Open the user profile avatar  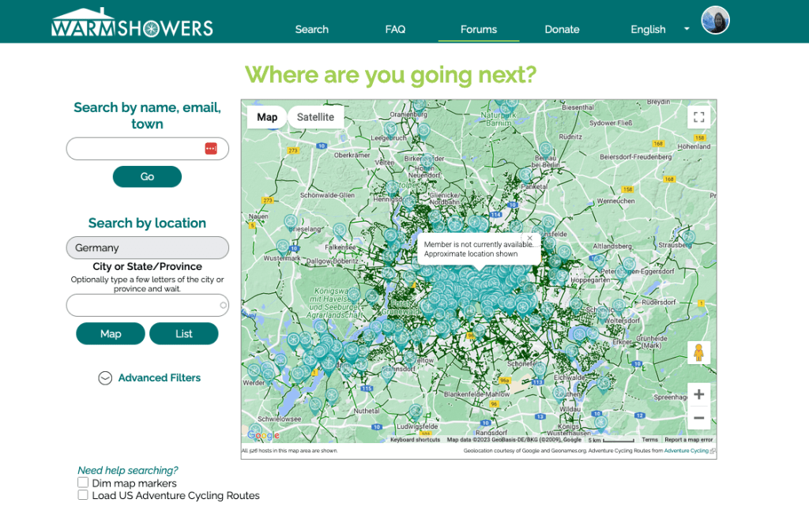(x=715, y=21)
